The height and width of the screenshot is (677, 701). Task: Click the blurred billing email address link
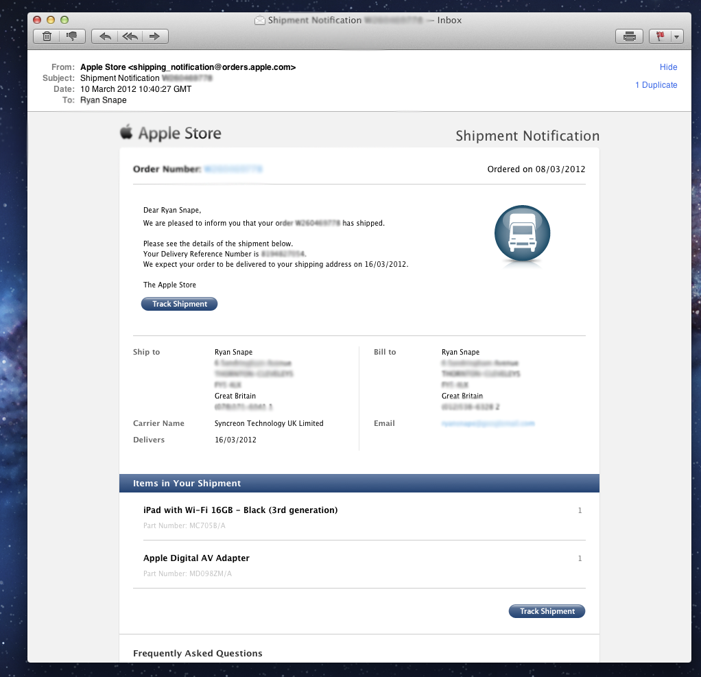[x=488, y=423]
